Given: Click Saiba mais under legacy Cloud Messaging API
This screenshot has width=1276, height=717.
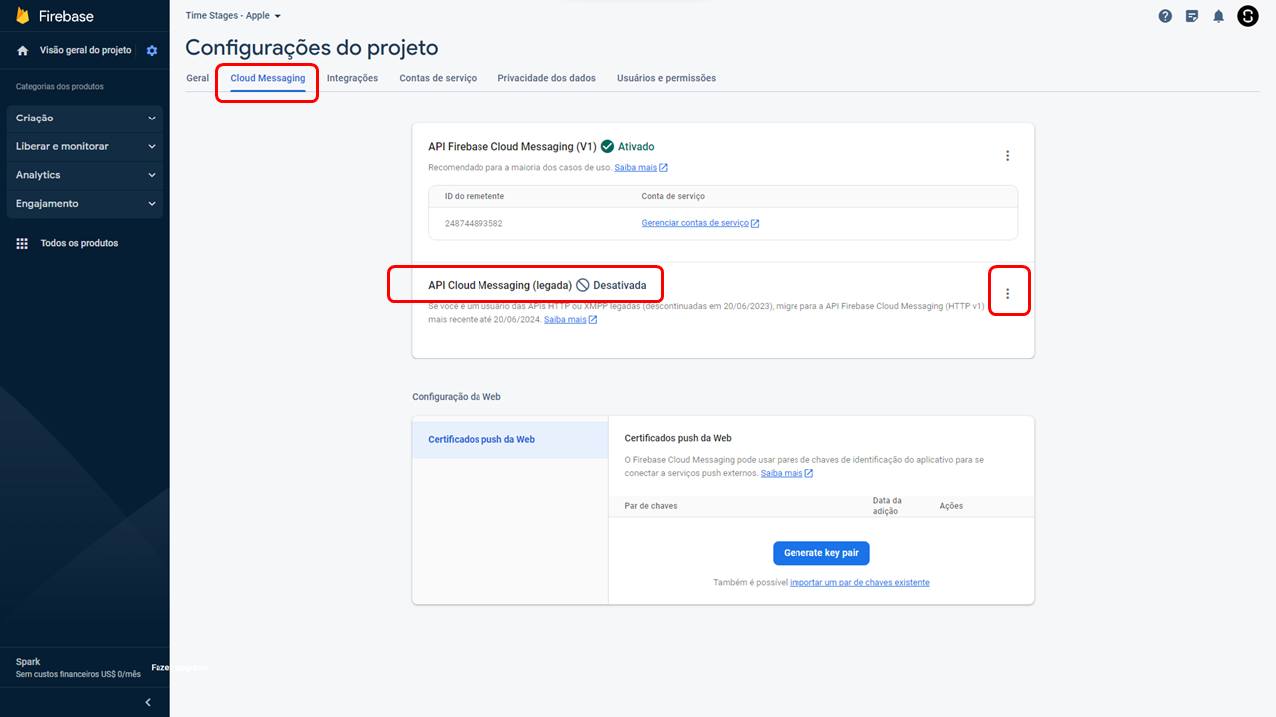Looking at the screenshot, I should tap(565, 319).
